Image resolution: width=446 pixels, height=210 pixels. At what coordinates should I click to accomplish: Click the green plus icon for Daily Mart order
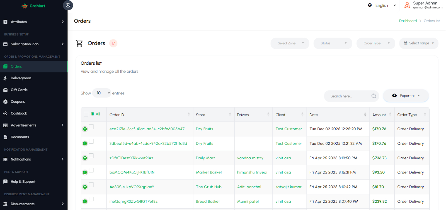click(x=85, y=158)
